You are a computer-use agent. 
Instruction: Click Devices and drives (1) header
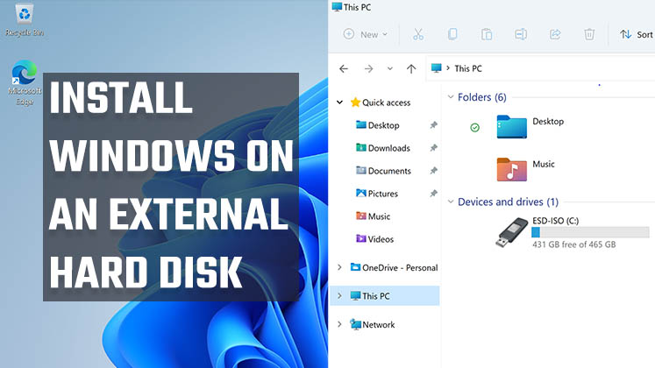click(508, 202)
